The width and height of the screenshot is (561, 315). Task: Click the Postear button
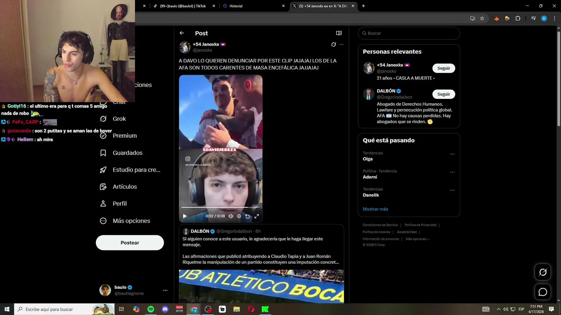(130, 243)
